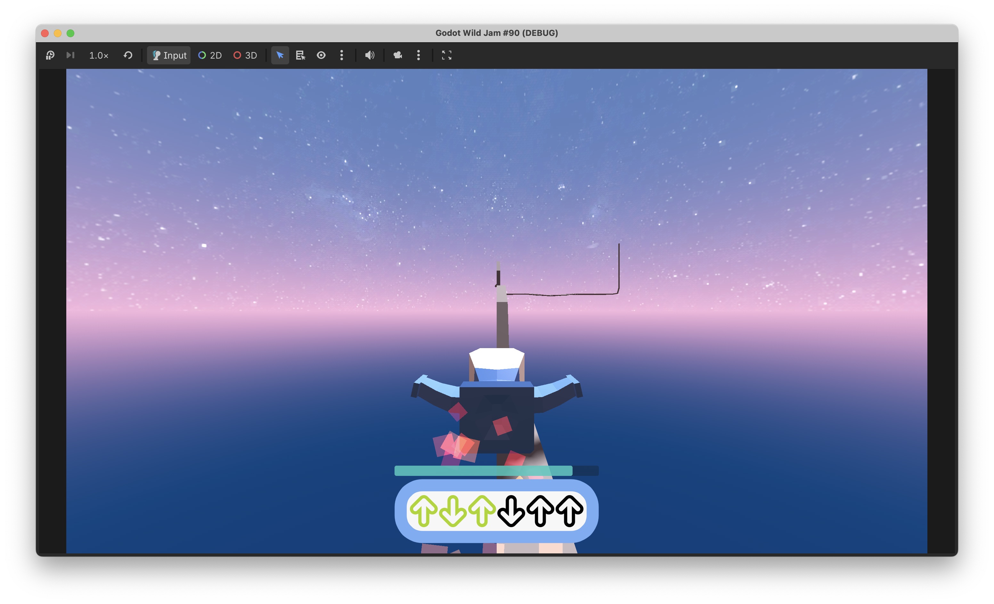Click the black down arrow prompt
This screenshot has width=994, height=604.
pyautogui.click(x=511, y=511)
